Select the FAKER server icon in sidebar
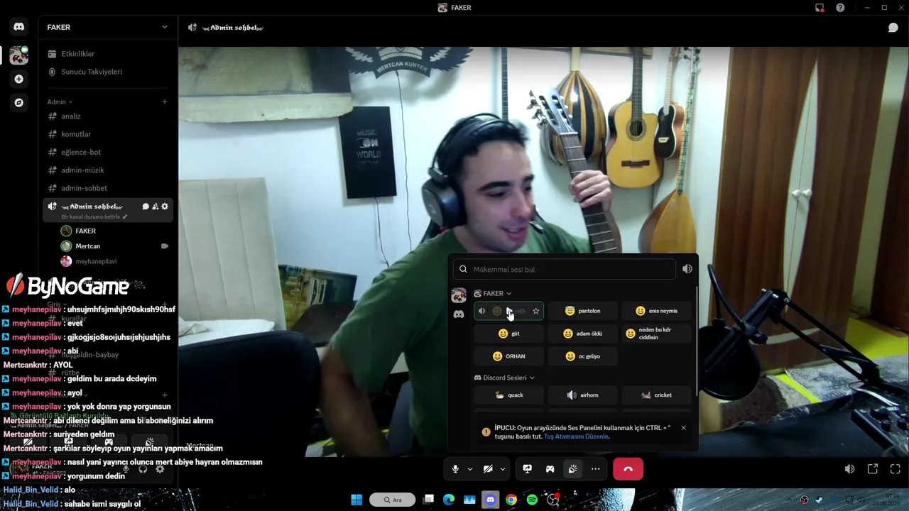909x511 pixels. [x=19, y=55]
